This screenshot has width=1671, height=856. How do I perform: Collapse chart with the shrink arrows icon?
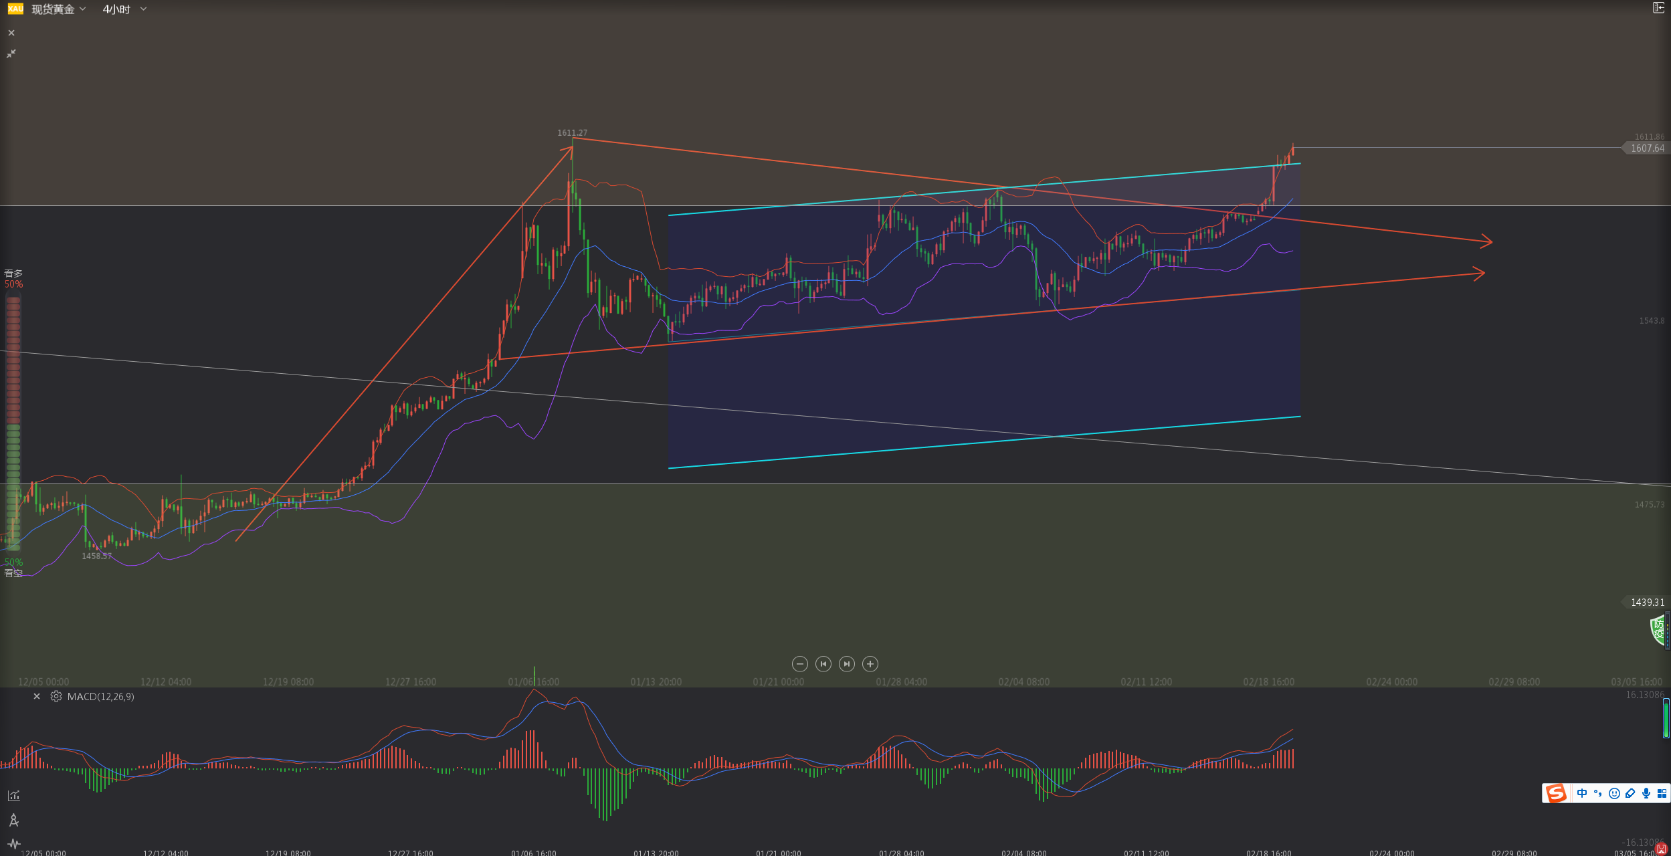pos(11,53)
